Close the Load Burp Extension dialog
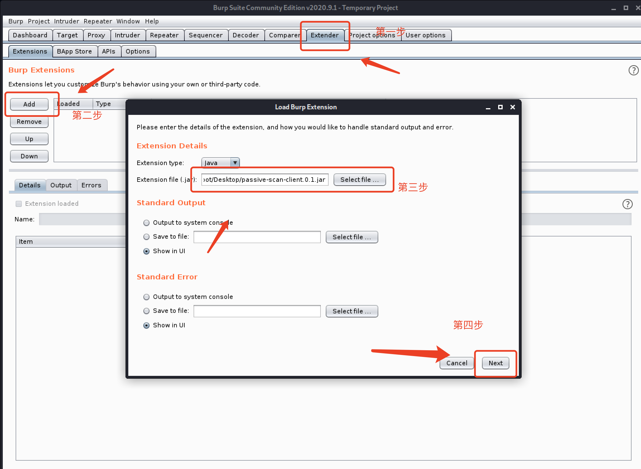Screen dimensions: 641x469 (x=512, y=107)
